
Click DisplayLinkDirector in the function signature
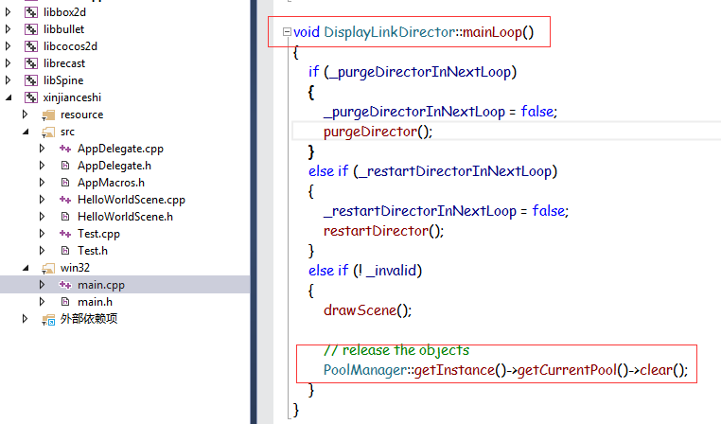point(390,32)
